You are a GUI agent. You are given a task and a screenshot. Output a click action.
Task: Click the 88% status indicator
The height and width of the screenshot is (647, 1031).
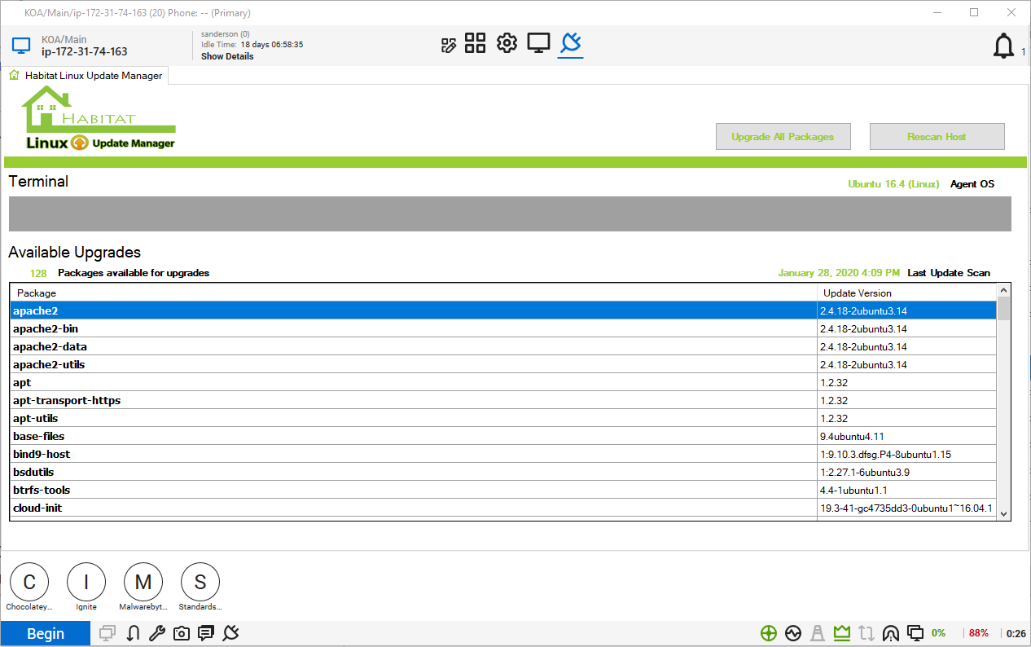(x=979, y=633)
